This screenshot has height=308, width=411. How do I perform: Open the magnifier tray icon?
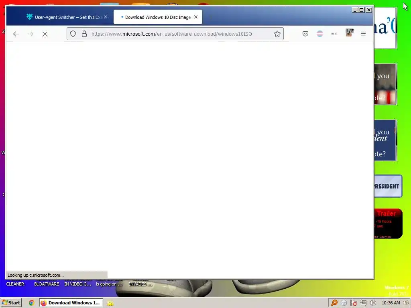[334, 303]
